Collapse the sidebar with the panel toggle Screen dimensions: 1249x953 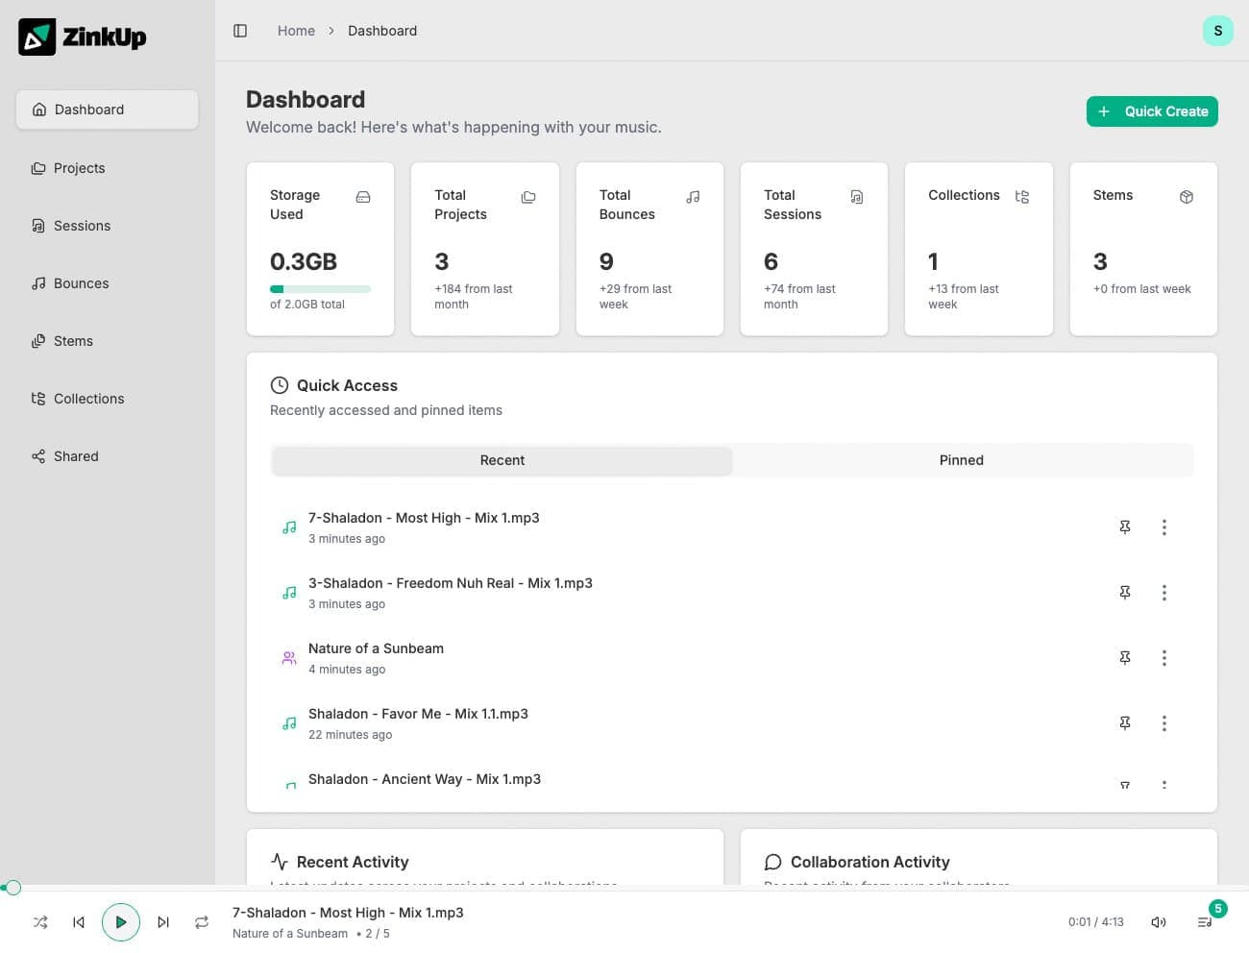tap(239, 31)
